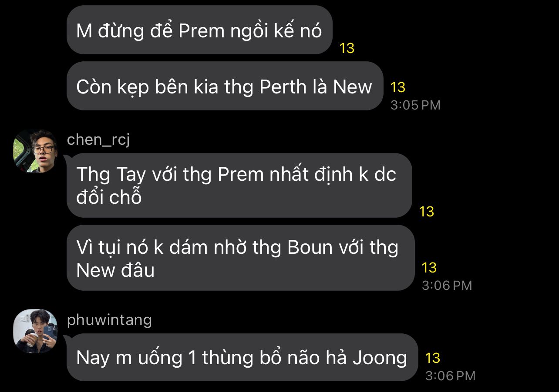
Task: Tap the 3:05 PM timestamp
Action: 415,105
